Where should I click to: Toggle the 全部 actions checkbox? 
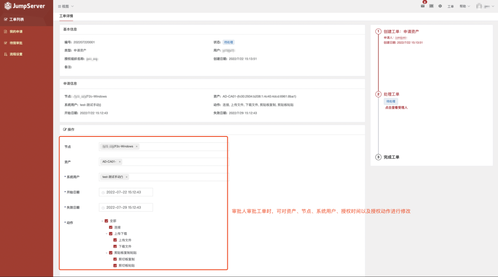[107, 221]
